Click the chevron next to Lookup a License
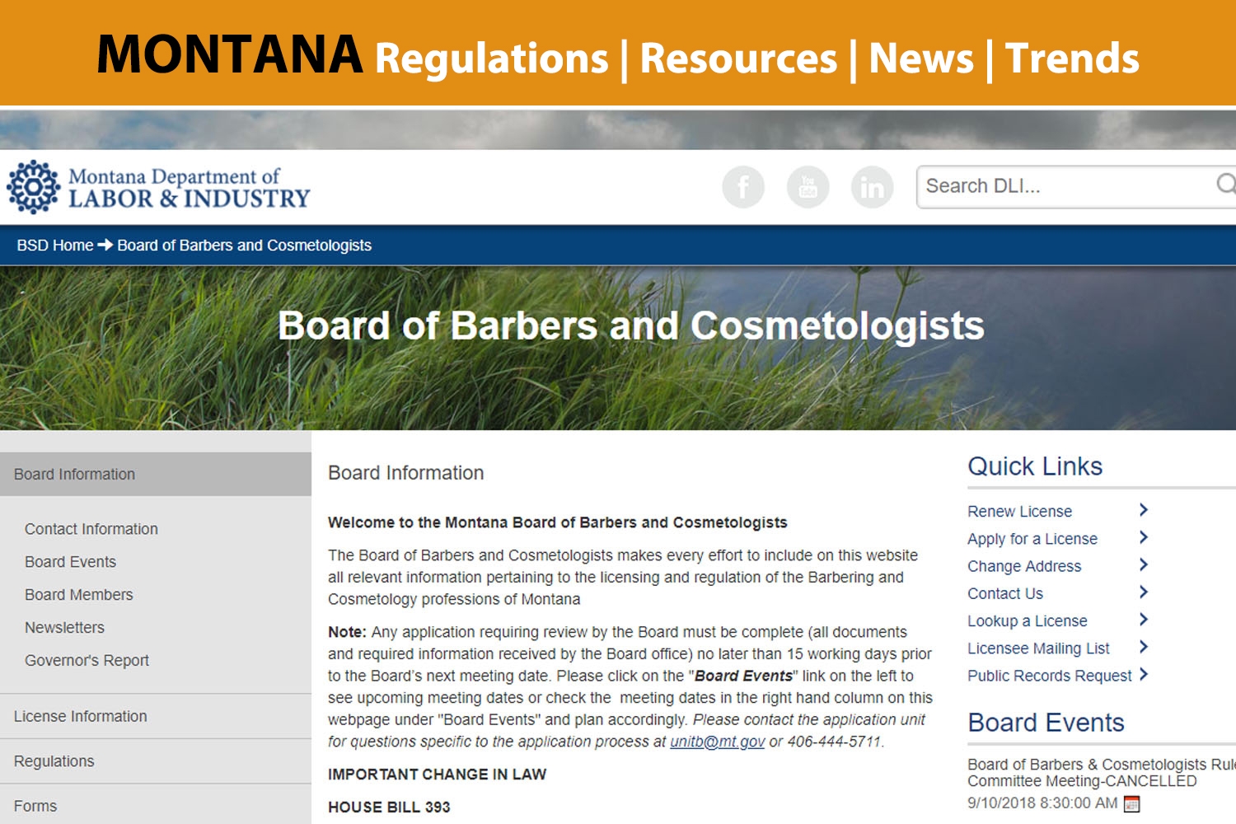 [x=1143, y=620]
